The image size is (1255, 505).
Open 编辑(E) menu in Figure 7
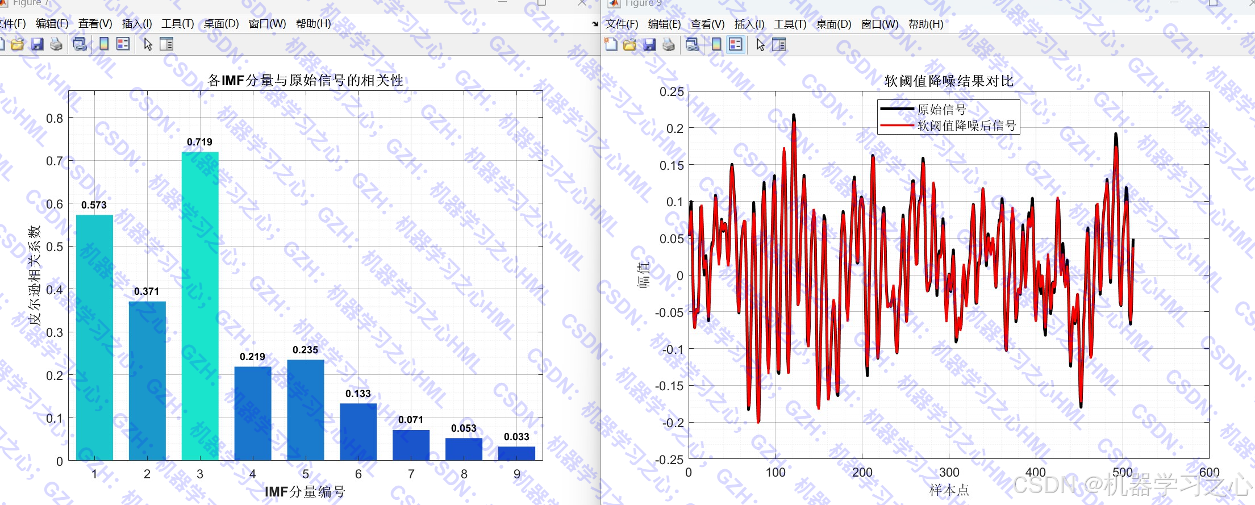point(52,24)
